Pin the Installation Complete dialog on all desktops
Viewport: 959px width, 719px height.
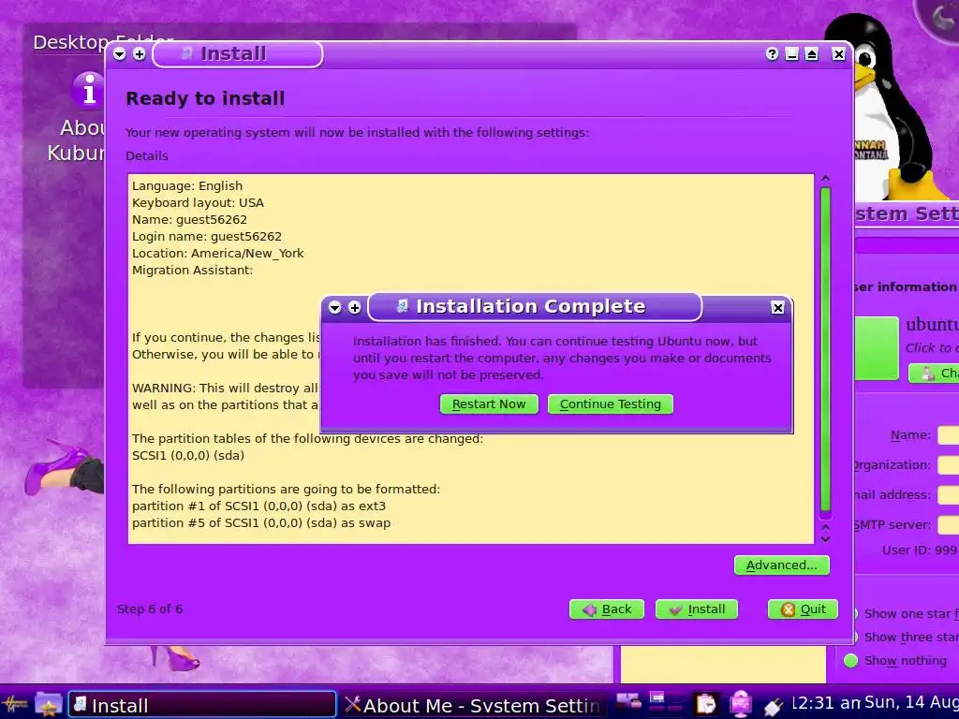(355, 307)
